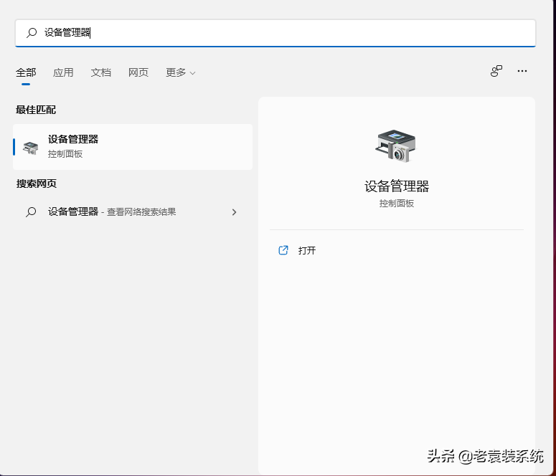Expand the 更多 dropdown
Image resolution: width=556 pixels, height=476 pixels.
pyautogui.click(x=181, y=72)
